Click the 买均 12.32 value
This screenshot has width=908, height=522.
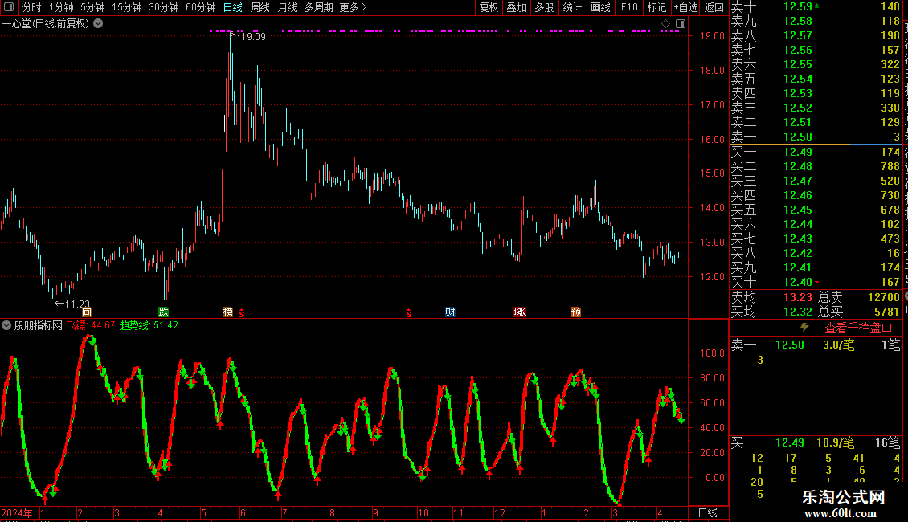tap(798, 312)
